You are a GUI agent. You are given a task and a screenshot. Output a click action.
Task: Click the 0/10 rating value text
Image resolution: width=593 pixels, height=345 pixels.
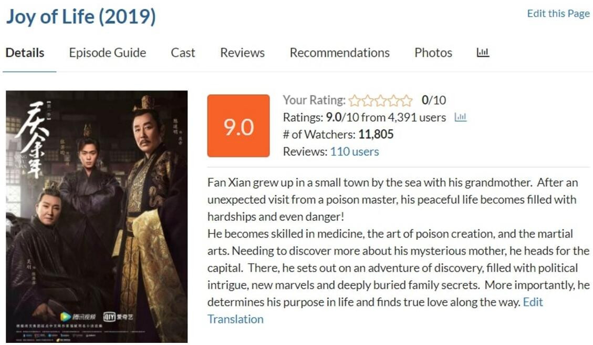click(434, 100)
